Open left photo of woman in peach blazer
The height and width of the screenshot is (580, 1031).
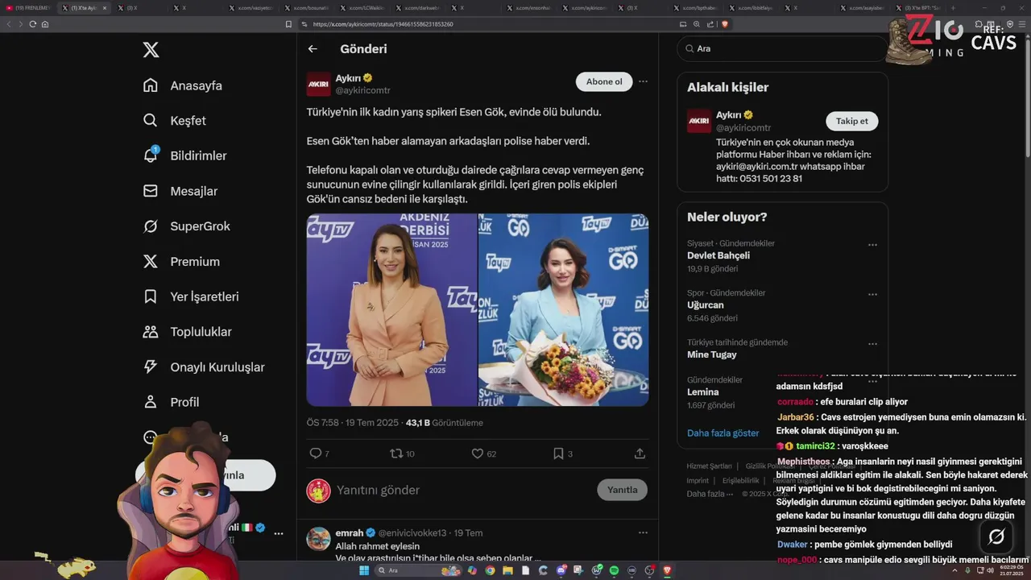point(391,310)
